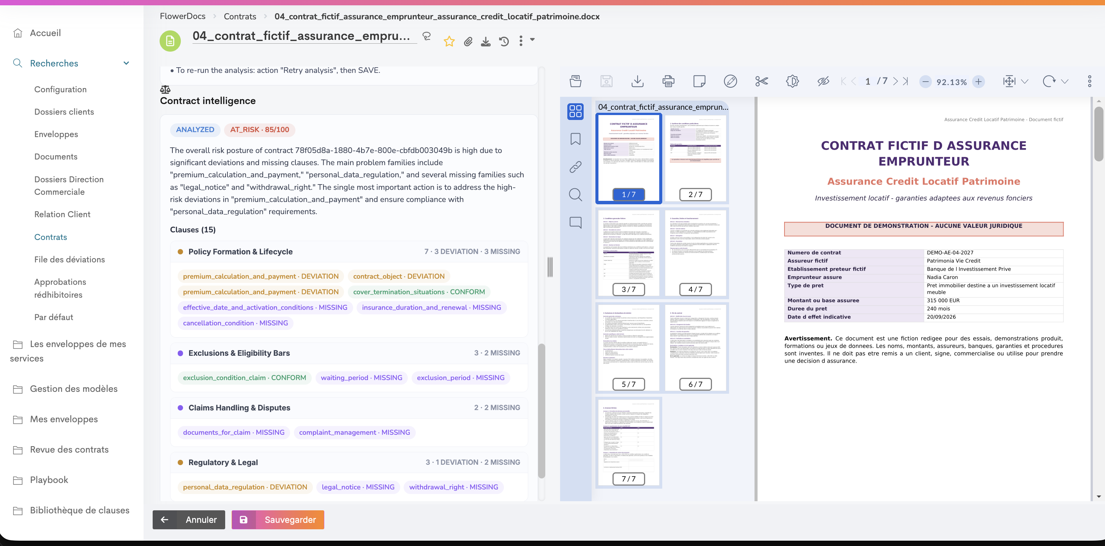
Task: Download document via header download icon
Action: 486,41
